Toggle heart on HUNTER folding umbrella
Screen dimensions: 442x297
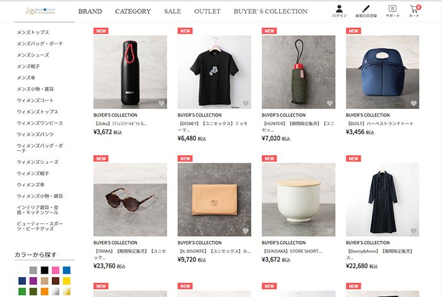pyautogui.click(x=330, y=103)
